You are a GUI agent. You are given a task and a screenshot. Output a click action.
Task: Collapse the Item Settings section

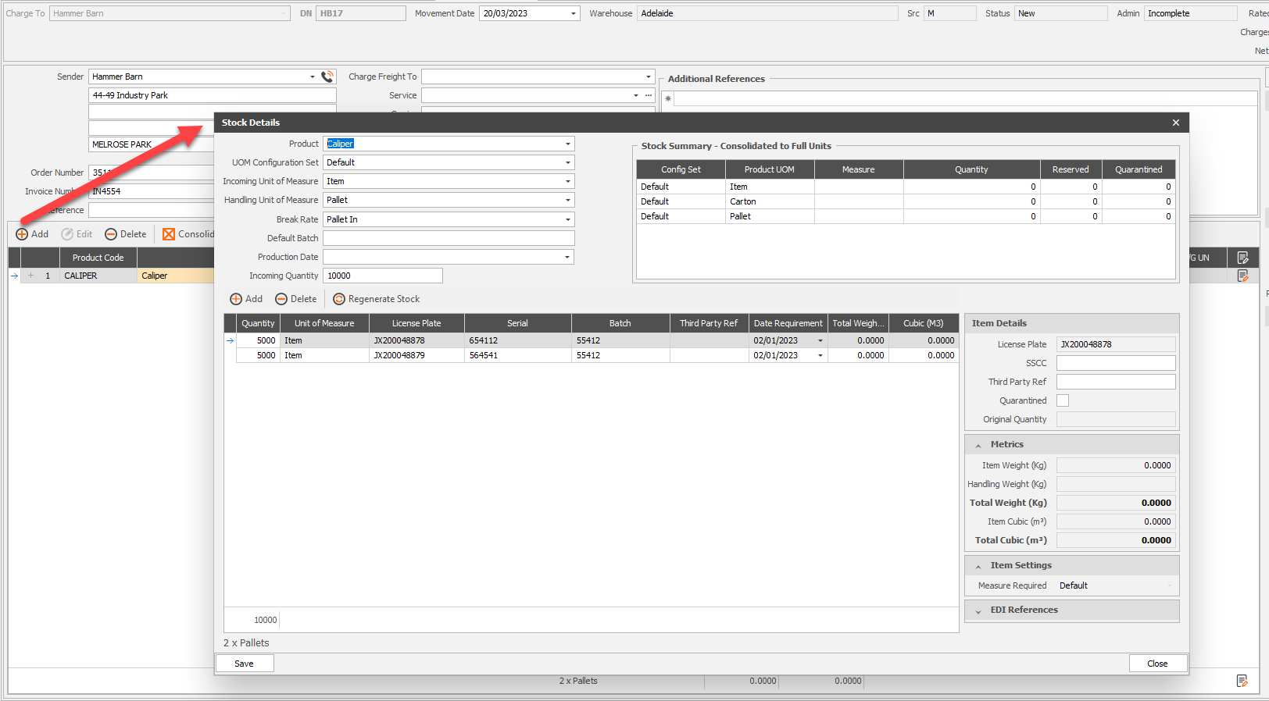[978, 566]
